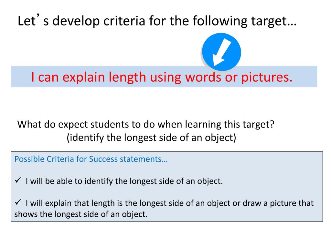
Task: Click the parenthetical '(identify the longest side of an object)'
Action: point(151,138)
